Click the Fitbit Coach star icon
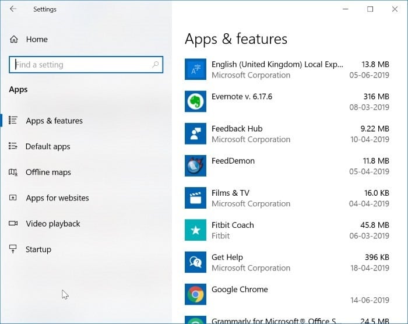The width and height of the screenshot is (408, 324). 195,230
